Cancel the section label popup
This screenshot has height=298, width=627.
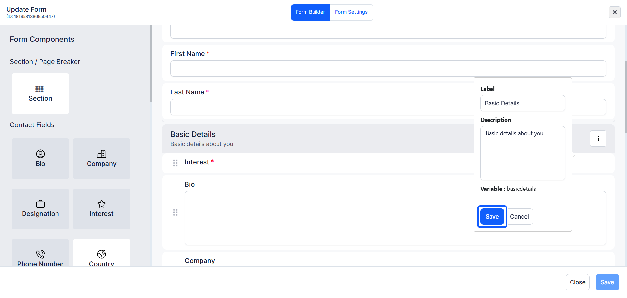(x=519, y=217)
